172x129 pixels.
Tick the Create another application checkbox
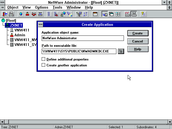click(x=44, y=65)
